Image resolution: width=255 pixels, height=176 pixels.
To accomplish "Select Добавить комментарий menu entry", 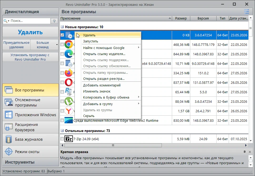I will [108, 85].
